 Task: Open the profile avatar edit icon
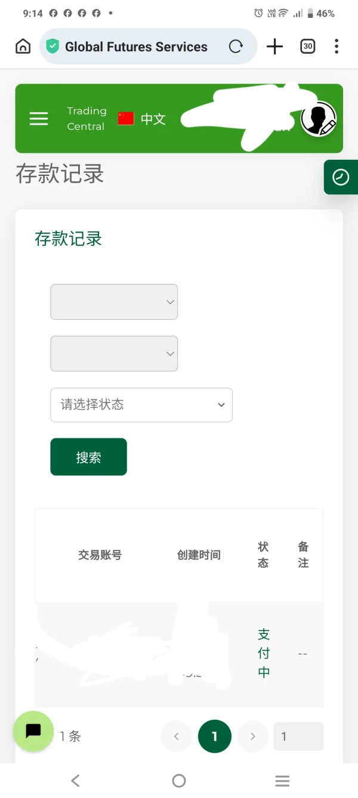point(319,119)
